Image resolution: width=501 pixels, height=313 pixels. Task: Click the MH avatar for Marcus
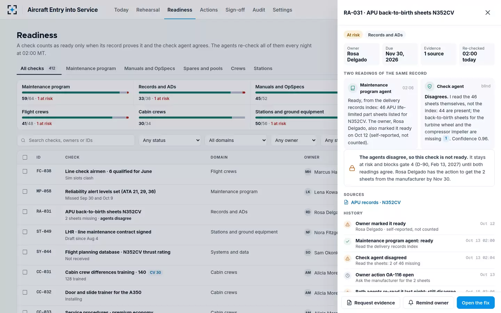[x=308, y=172]
